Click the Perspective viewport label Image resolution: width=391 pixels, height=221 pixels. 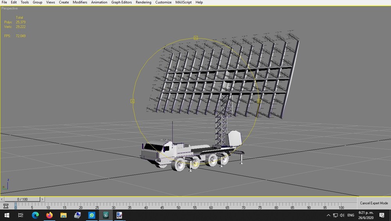(x=9, y=9)
